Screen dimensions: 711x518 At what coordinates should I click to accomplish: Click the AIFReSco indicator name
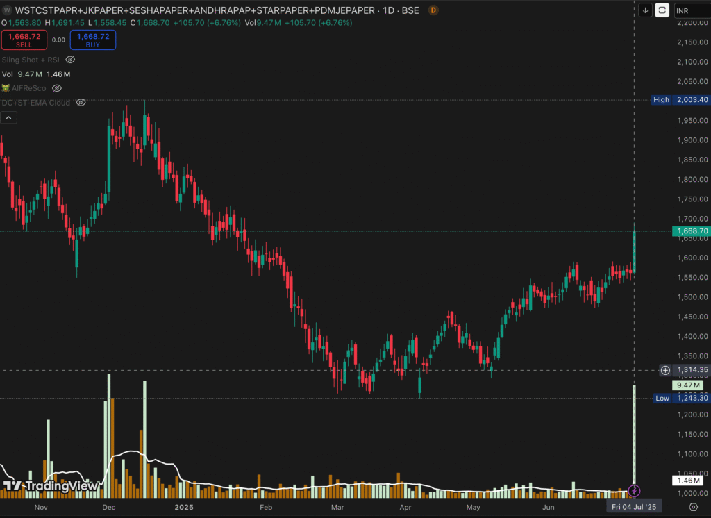click(x=28, y=88)
